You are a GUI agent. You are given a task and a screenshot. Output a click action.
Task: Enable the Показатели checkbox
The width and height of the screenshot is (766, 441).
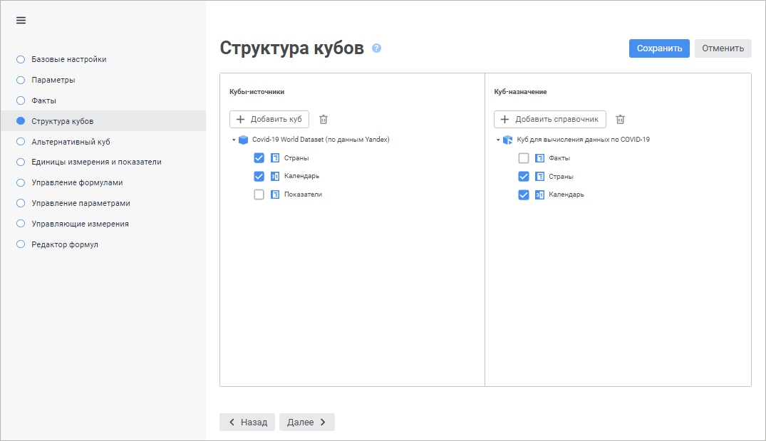[259, 194]
